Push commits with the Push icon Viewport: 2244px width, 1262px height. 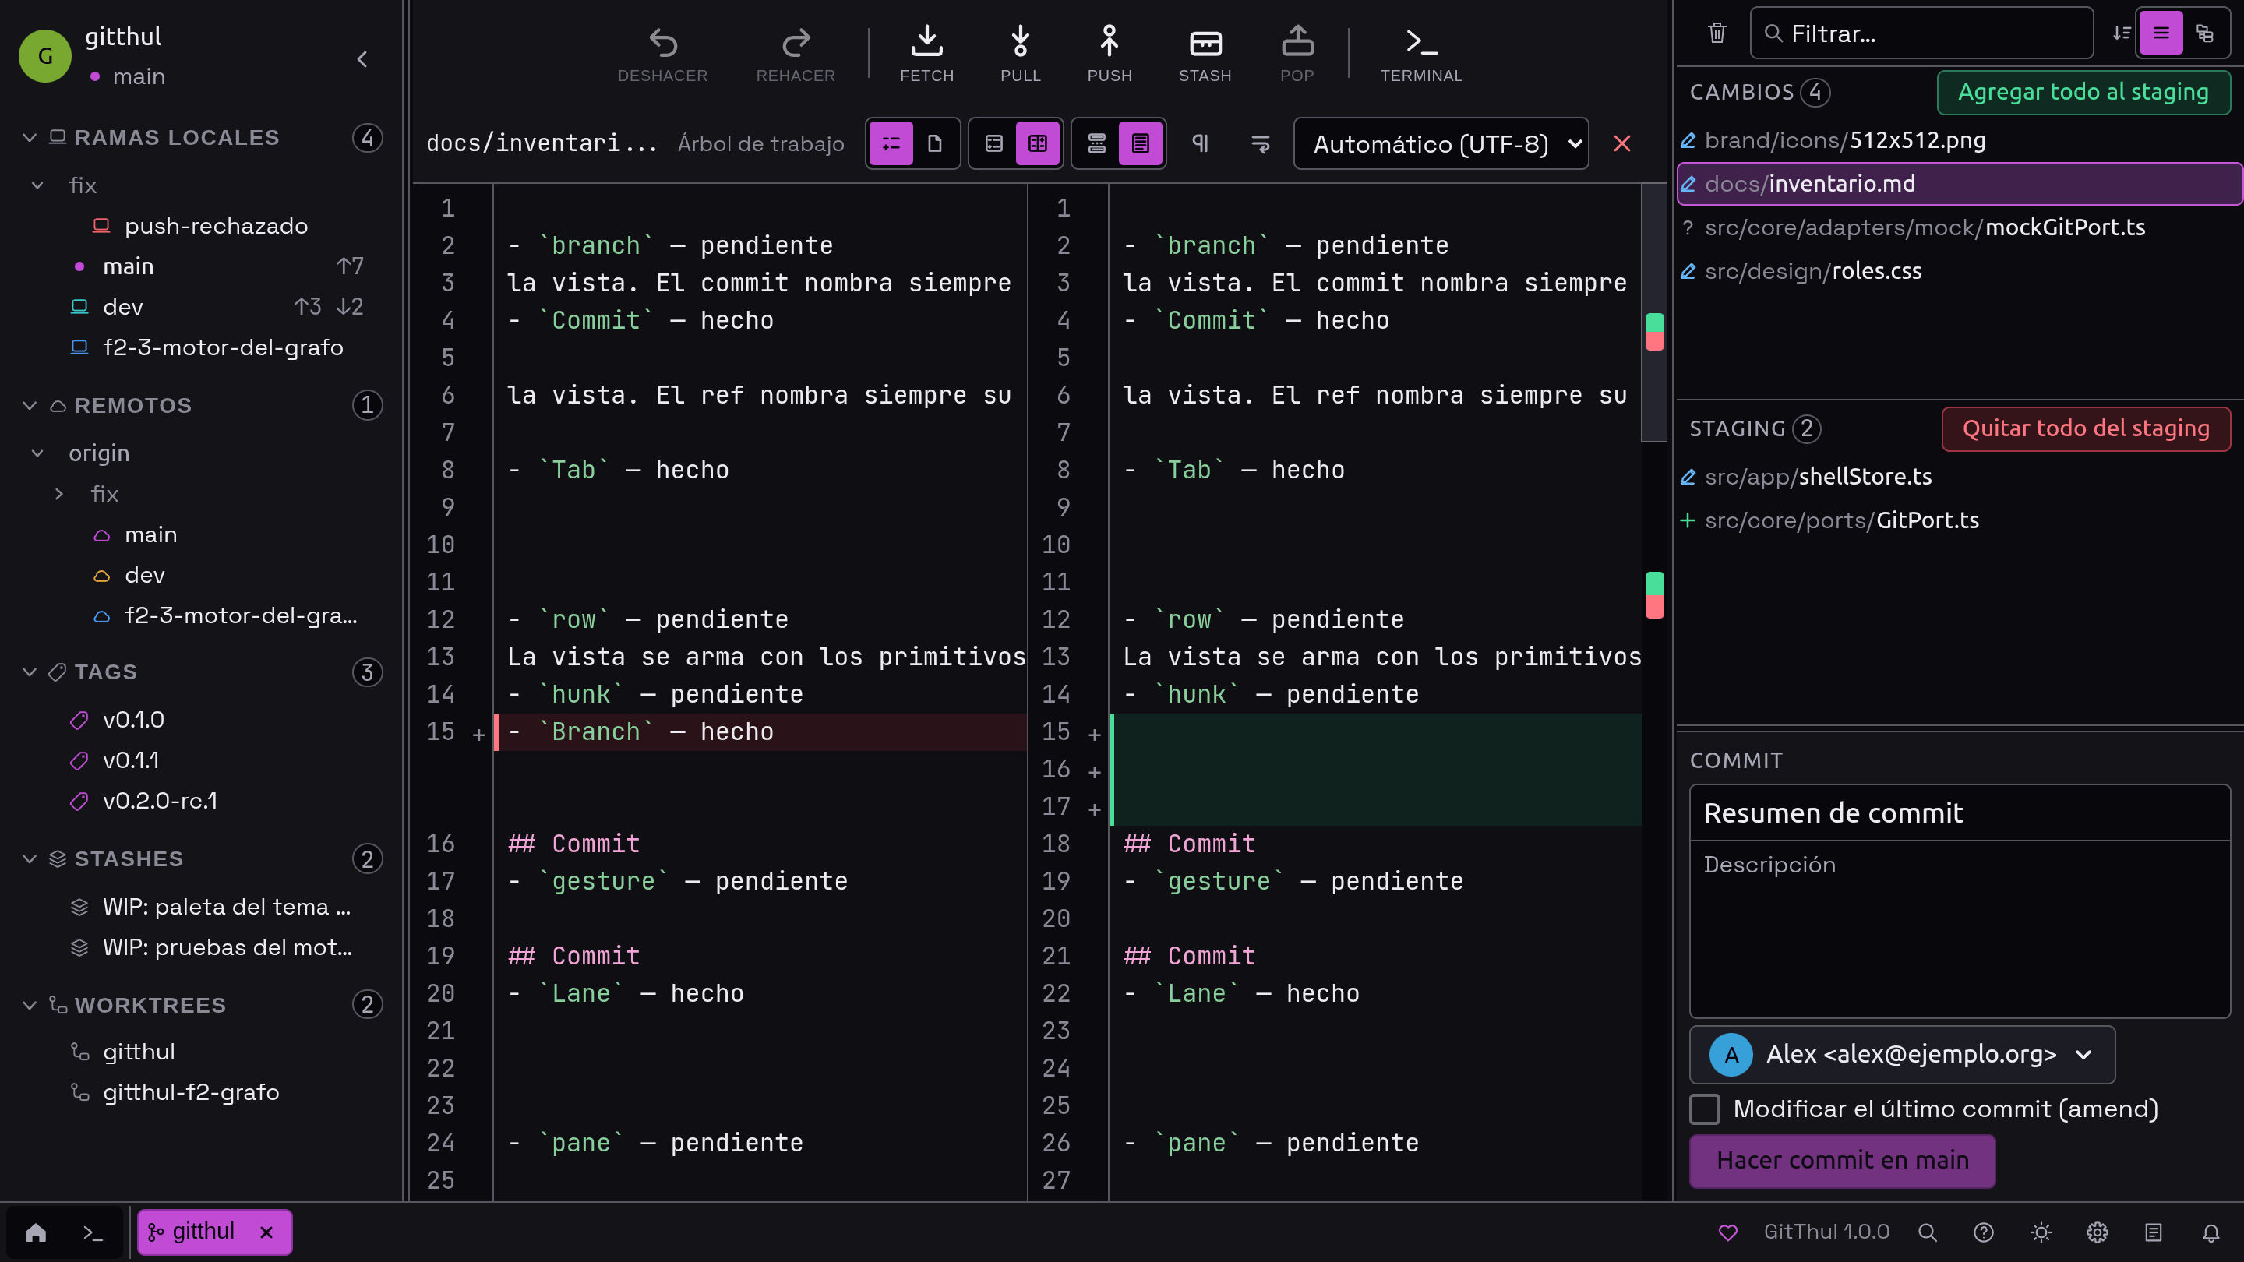point(1109,53)
